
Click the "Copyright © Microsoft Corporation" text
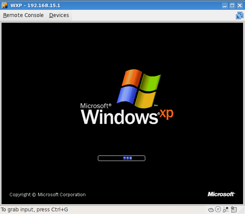(48, 195)
